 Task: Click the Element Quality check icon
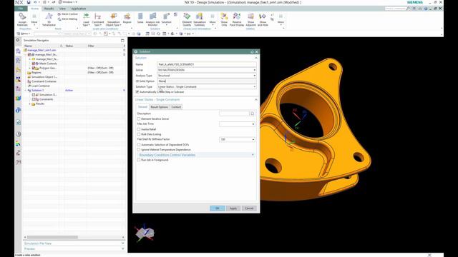coord(187,19)
